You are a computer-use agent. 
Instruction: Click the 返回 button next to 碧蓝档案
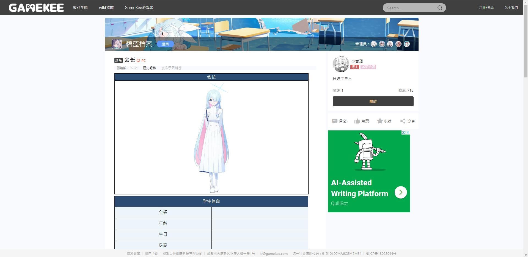coord(165,44)
